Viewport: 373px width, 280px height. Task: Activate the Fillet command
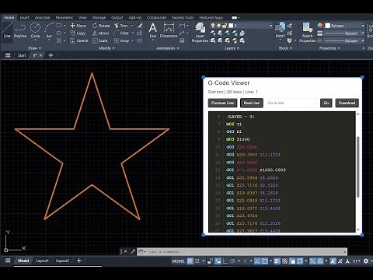tap(121, 33)
